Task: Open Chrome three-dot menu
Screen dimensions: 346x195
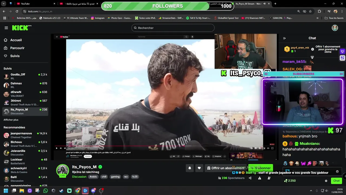Action: coord(342,11)
